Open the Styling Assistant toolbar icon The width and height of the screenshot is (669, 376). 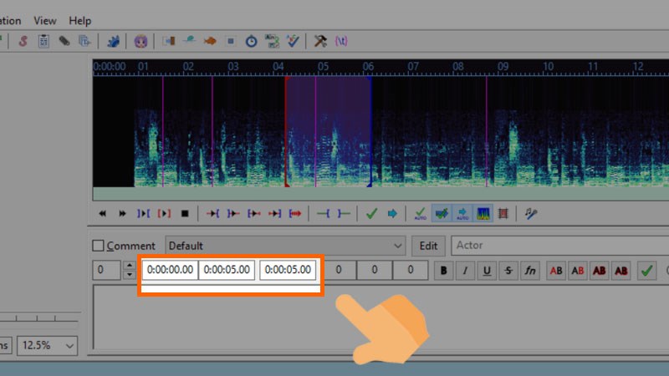pyautogui.click(x=190, y=41)
